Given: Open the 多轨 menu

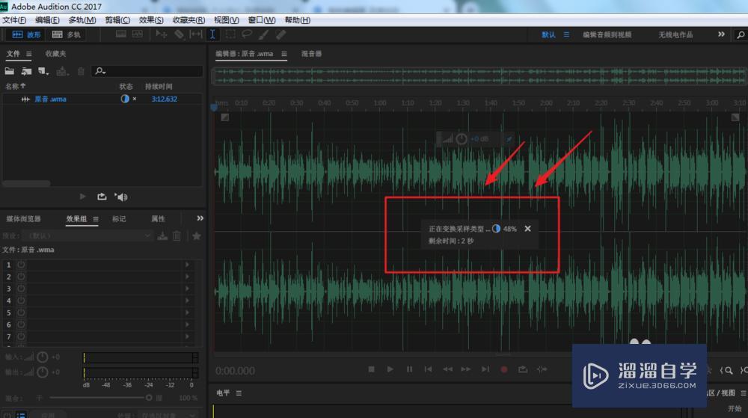Looking at the screenshot, I should pyautogui.click(x=82, y=20).
